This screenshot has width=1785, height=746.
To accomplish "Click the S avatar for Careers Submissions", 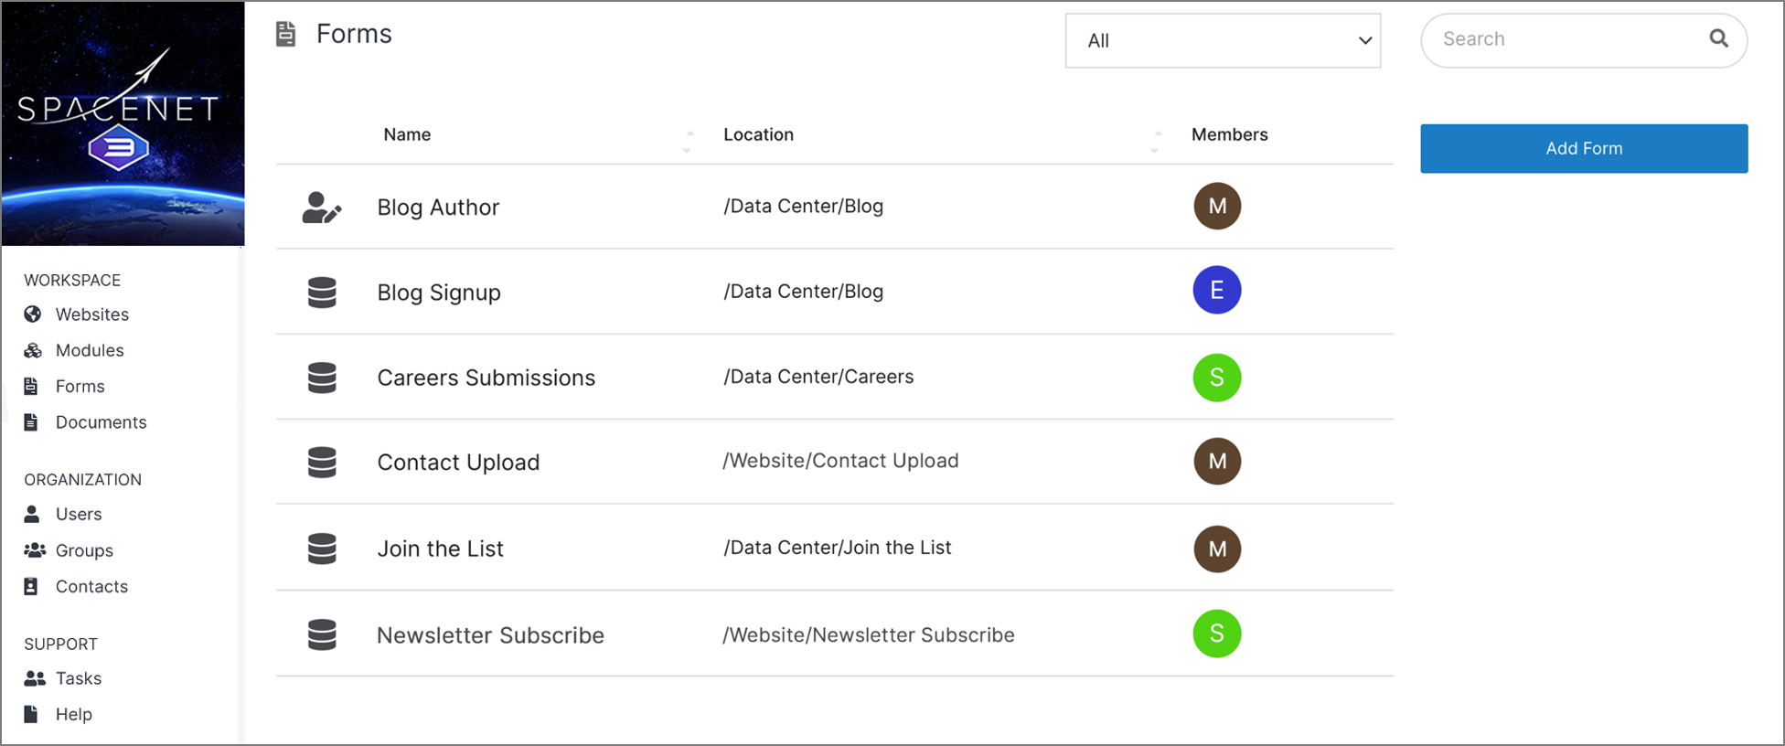I will [1217, 378].
